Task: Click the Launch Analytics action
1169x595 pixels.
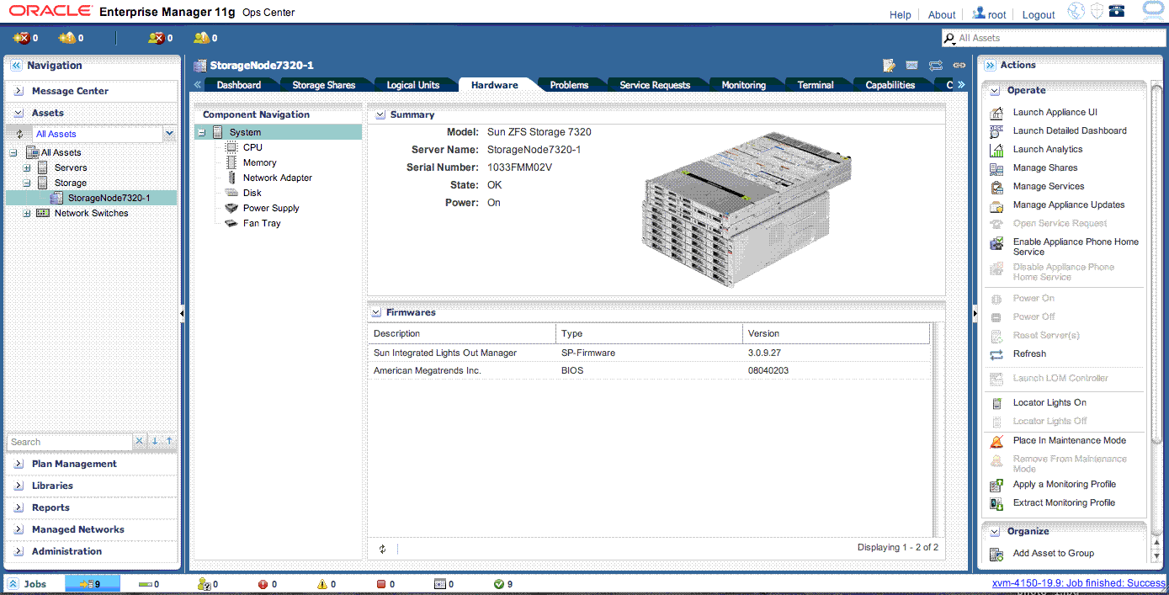Action: pos(1048,150)
